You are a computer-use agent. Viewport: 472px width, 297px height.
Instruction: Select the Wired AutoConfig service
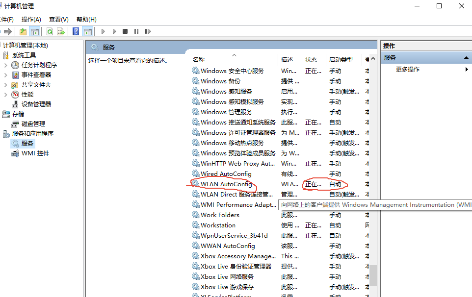point(280,174)
